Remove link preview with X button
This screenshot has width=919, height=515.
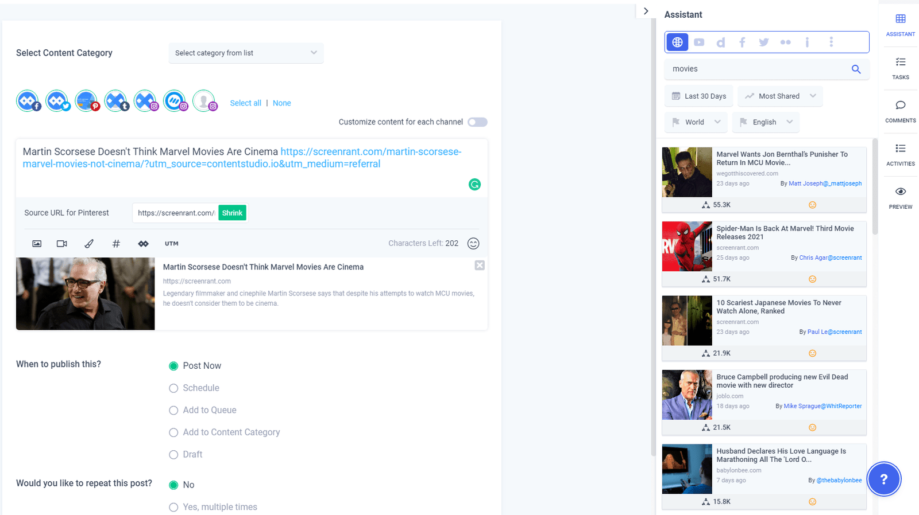pyautogui.click(x=480, y=265)
